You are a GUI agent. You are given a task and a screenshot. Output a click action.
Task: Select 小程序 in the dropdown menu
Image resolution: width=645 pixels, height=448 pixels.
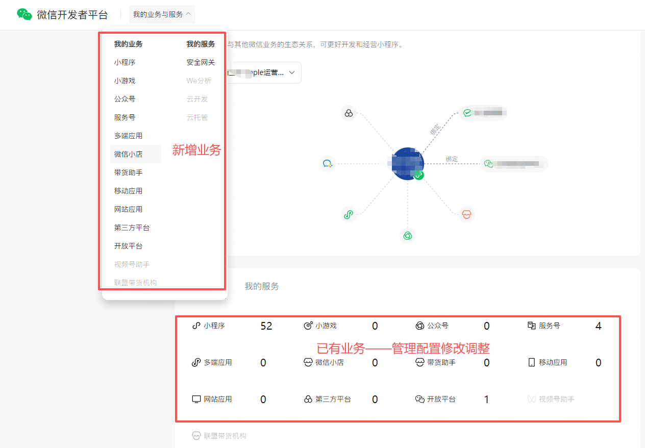[125, 62]
